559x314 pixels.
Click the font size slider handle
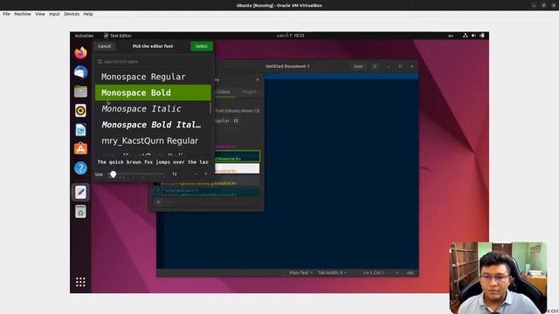pos(113,174)
